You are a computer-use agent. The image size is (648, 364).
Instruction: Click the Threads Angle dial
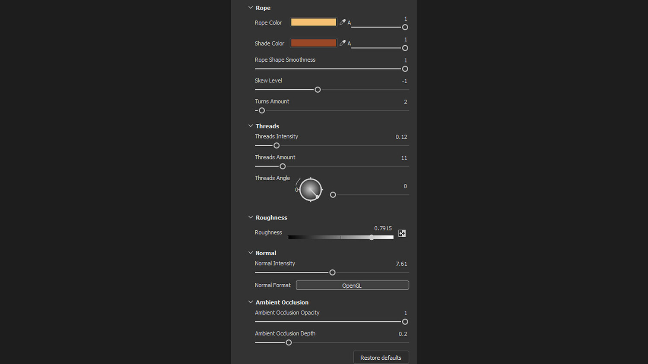point(311,190)
